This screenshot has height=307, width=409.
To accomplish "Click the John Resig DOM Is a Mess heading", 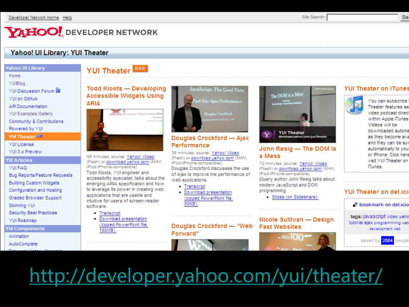I will (x=298, y=152).
